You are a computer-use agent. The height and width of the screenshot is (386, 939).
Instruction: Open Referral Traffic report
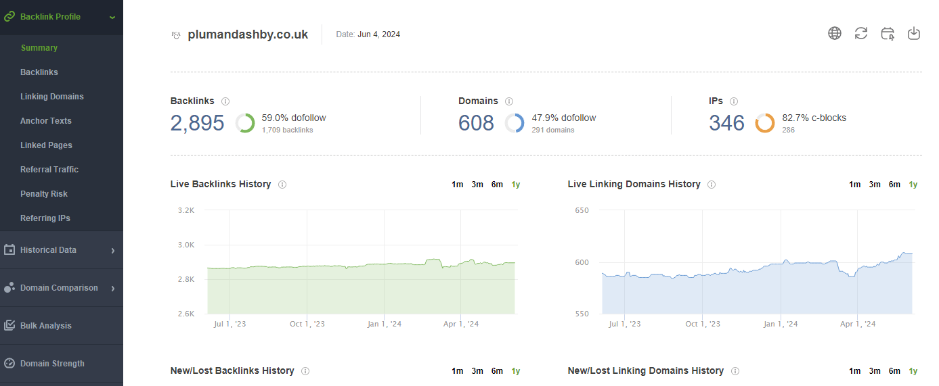click(x=49, y=170)
